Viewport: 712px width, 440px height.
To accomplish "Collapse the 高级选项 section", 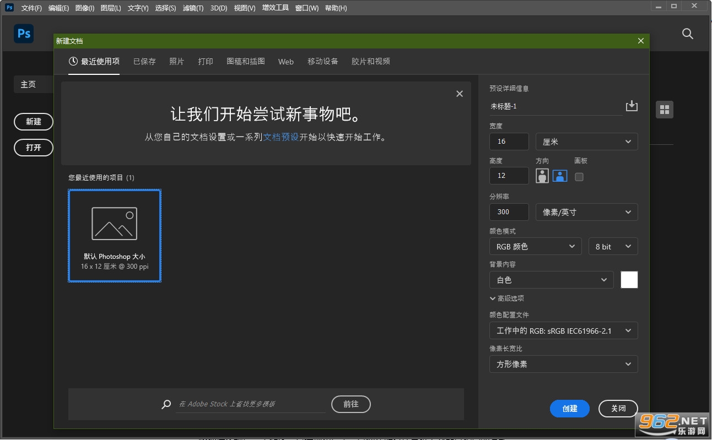I will [507, 298].
